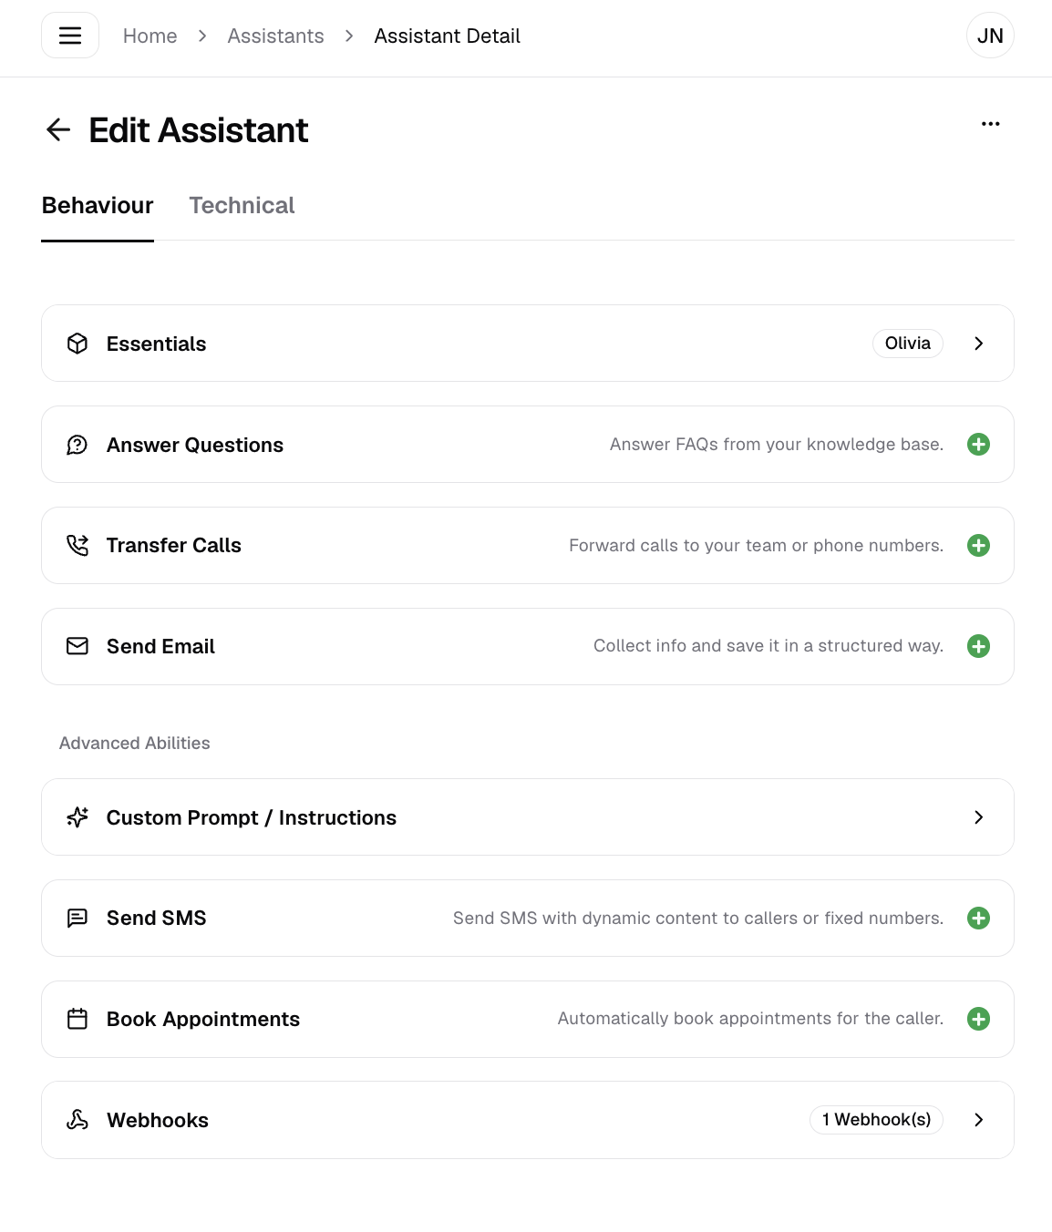Click the back arrow beside Edit Assistant
Image resolution: width=1052 pixels, height=1232 pixels.
[x=58, y=129]
